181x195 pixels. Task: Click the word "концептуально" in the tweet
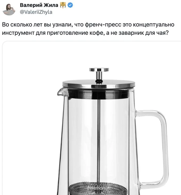pyautogui.click(x=154, y=25)
